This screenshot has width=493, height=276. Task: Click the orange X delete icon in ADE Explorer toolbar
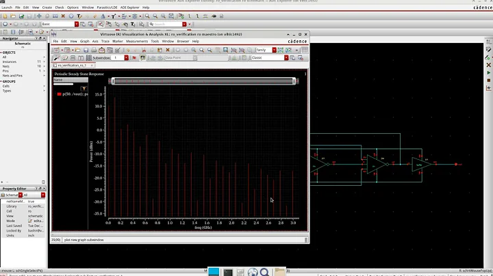pyautogui.click(x=63, y=16)
